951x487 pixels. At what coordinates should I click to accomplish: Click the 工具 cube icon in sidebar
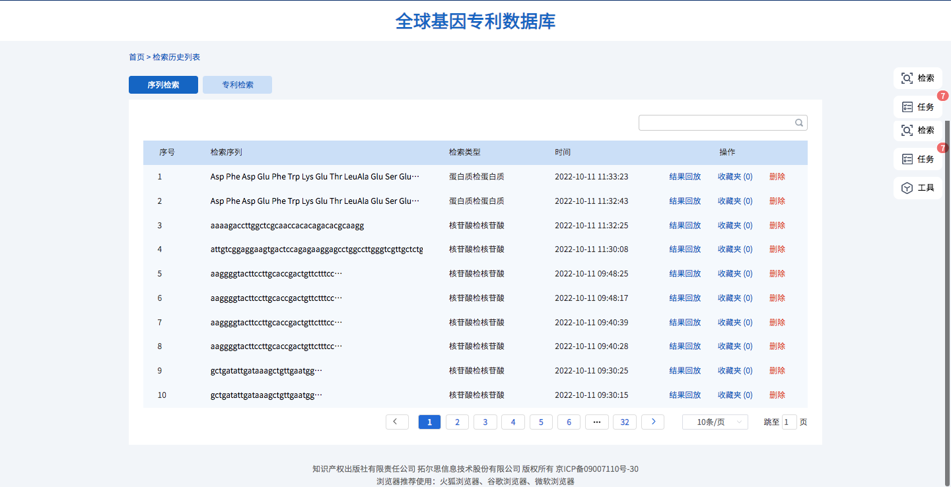[x=907, y=188]
